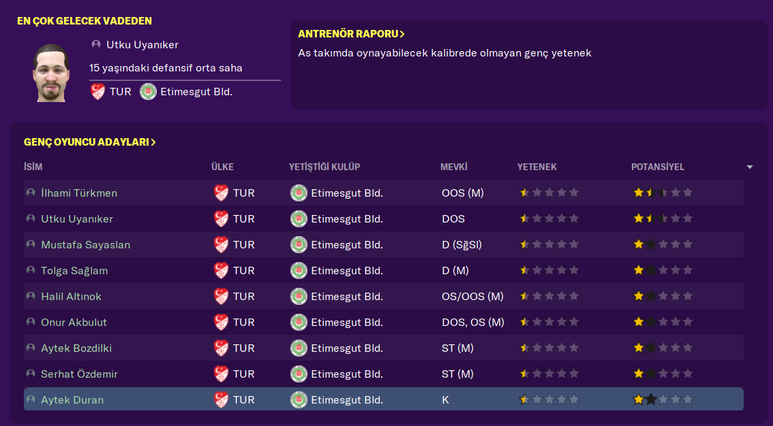Click the person icon beside İlhami Türkmen

tap(31, 193)
